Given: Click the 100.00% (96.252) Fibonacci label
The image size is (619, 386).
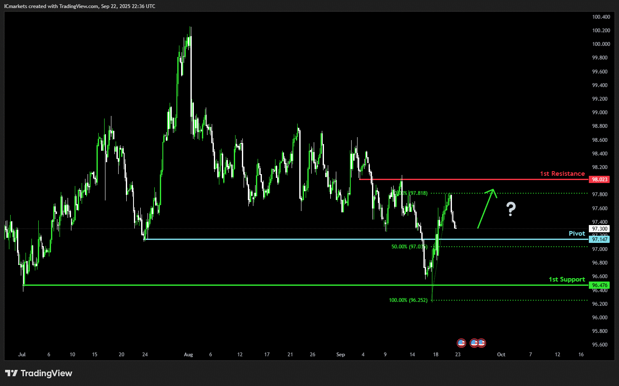Looking at the screenshot, I should pos(408,300).
